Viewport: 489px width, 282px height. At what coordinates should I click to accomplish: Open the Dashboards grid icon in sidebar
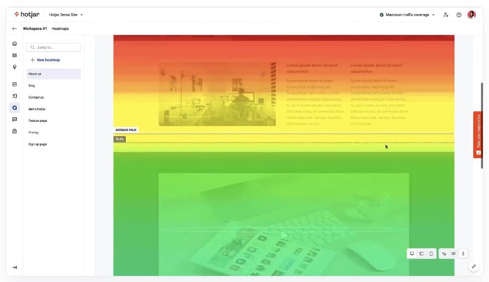[15, 55]
